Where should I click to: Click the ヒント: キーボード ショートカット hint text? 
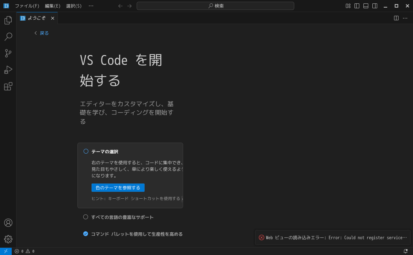[x=136, y=199]
